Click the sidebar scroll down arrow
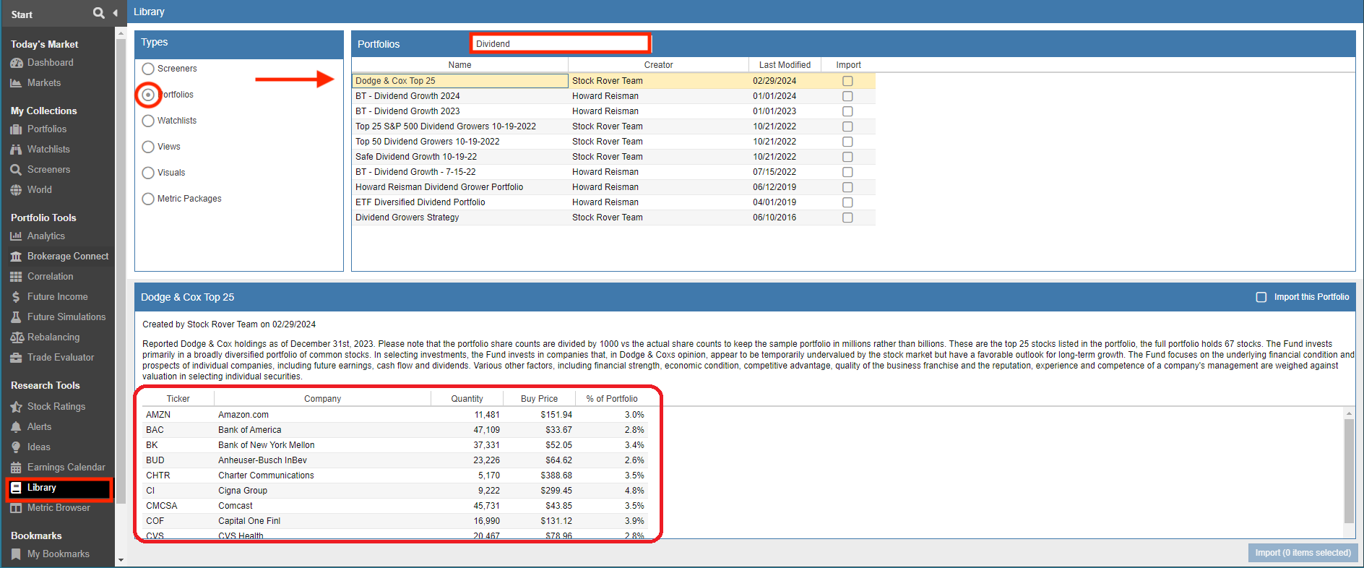 [121, 560]
